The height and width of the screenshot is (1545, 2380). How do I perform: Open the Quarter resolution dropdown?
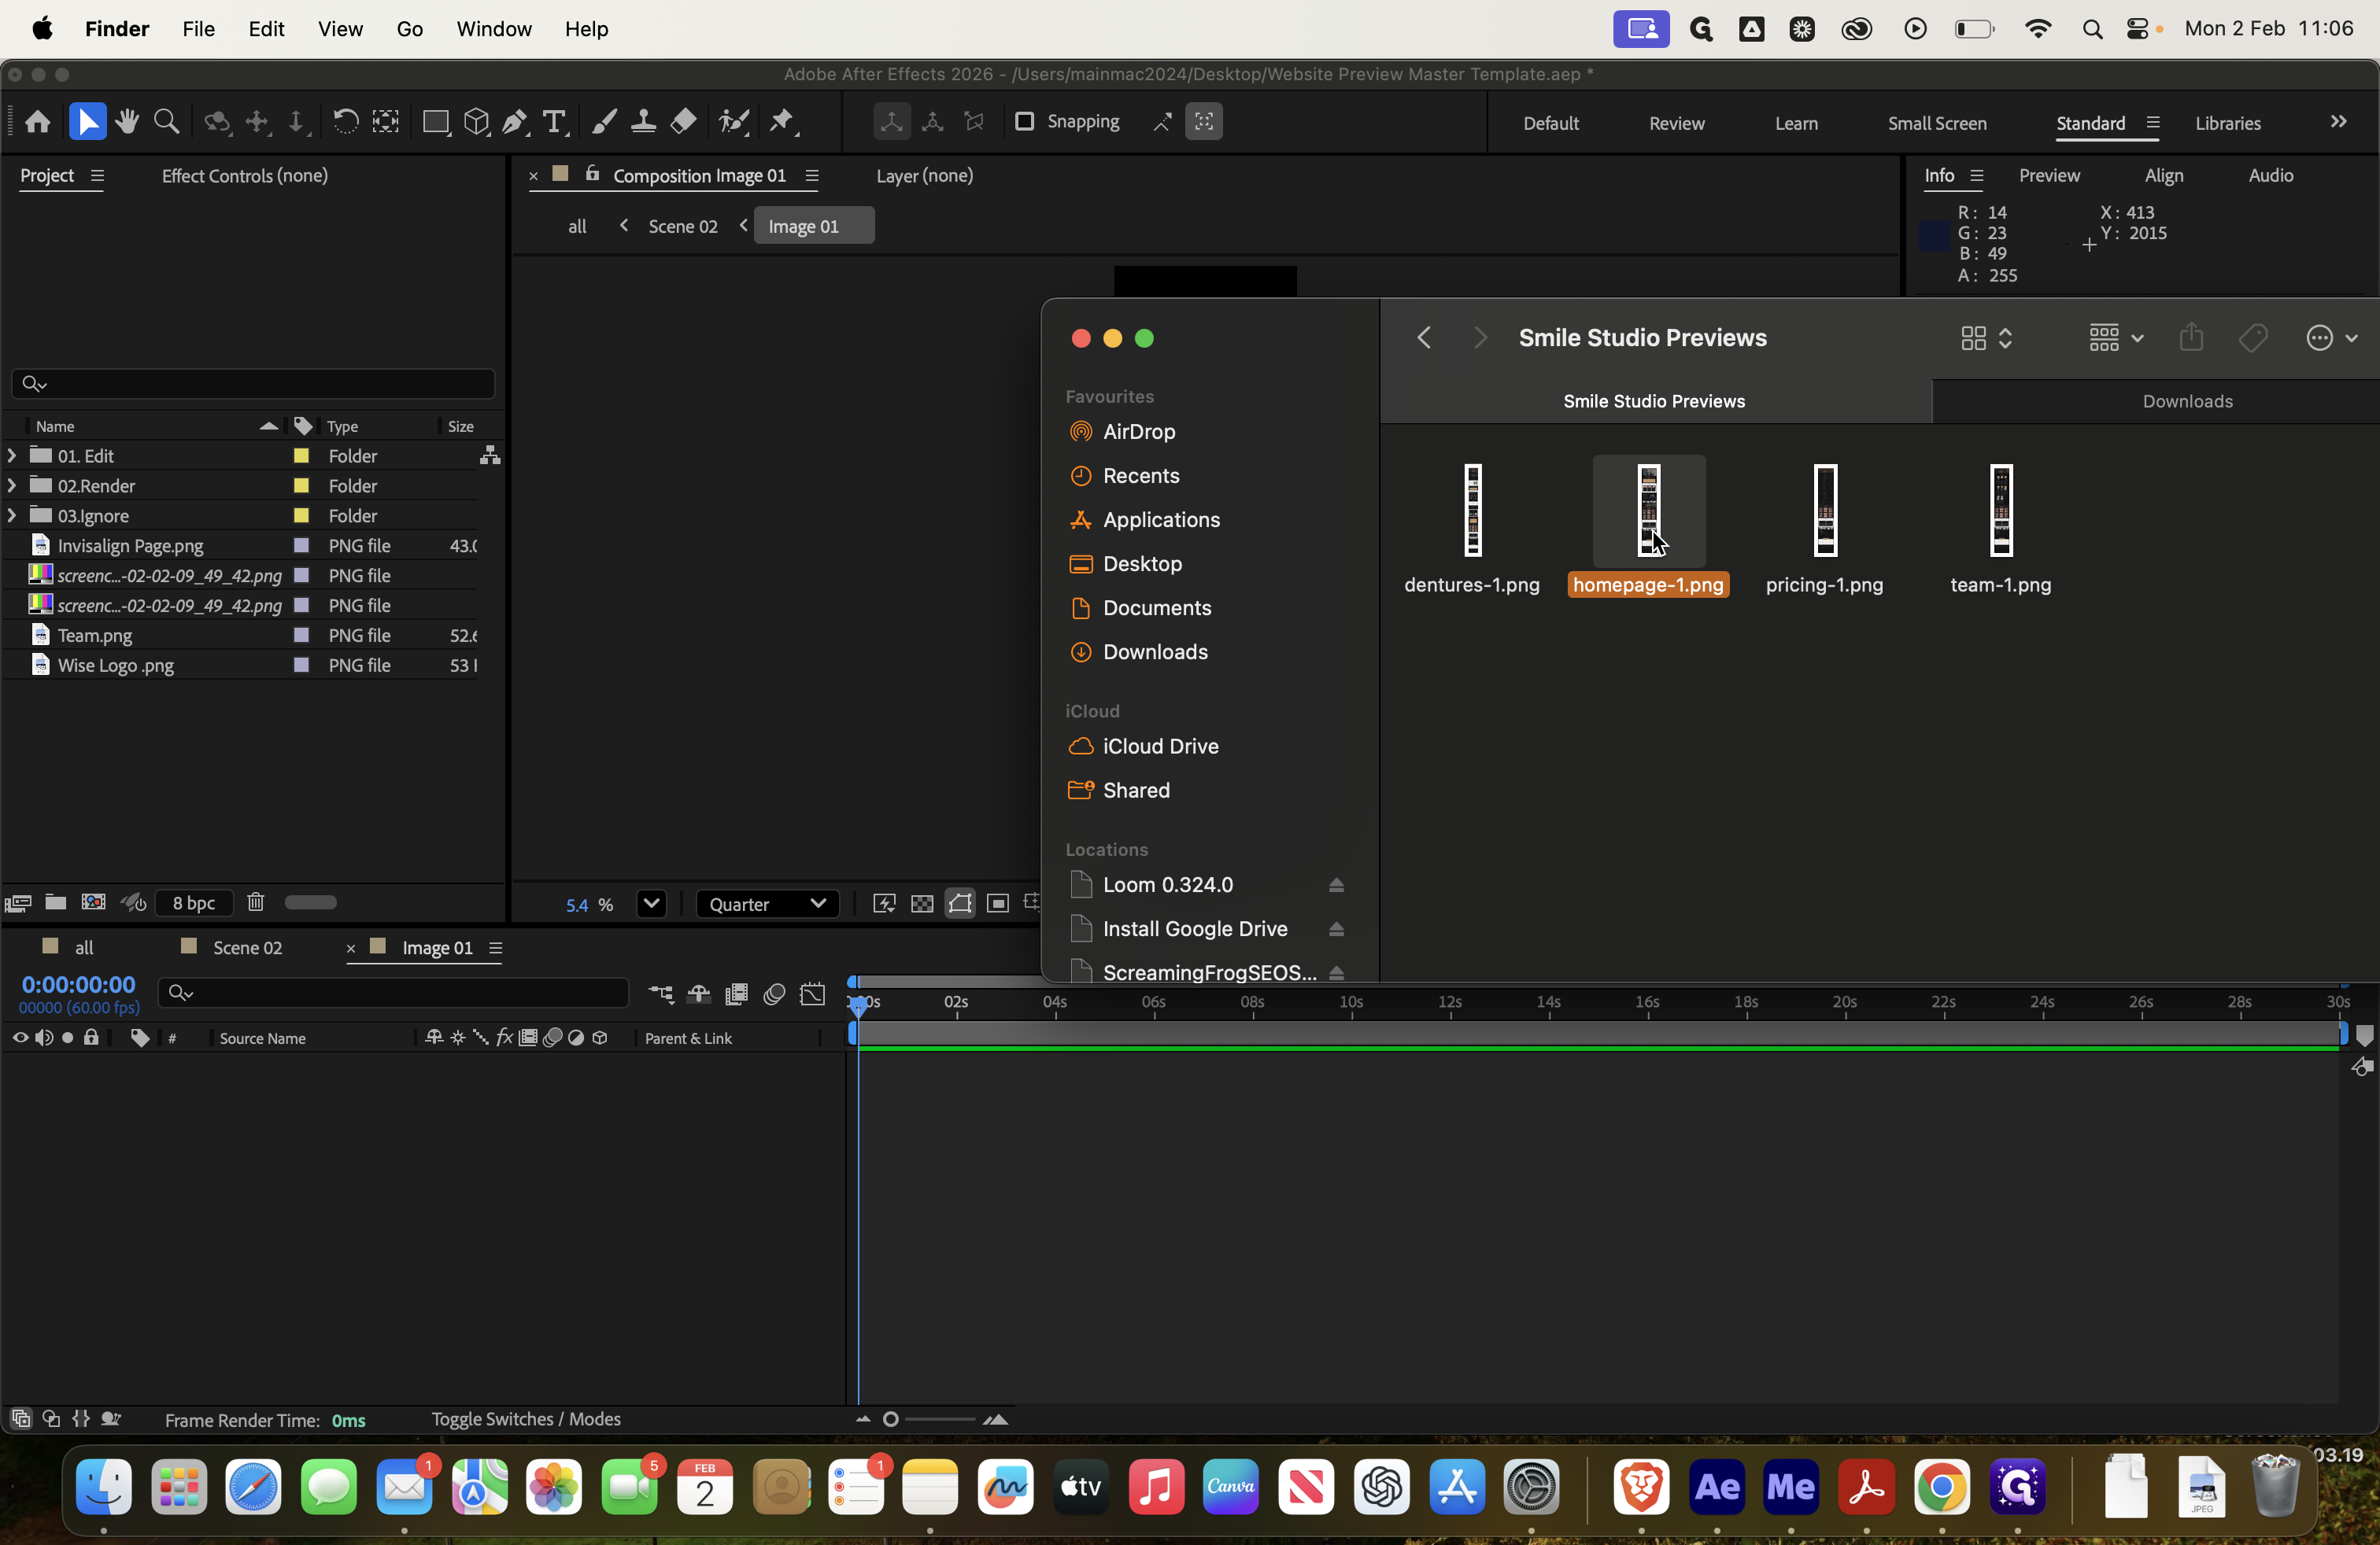pyautogui.click(x=768, y=903)
